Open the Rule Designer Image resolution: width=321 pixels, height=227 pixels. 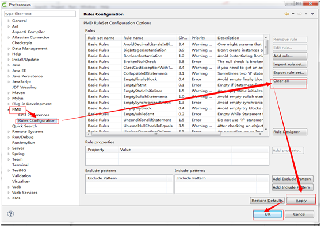pos(290,132)
